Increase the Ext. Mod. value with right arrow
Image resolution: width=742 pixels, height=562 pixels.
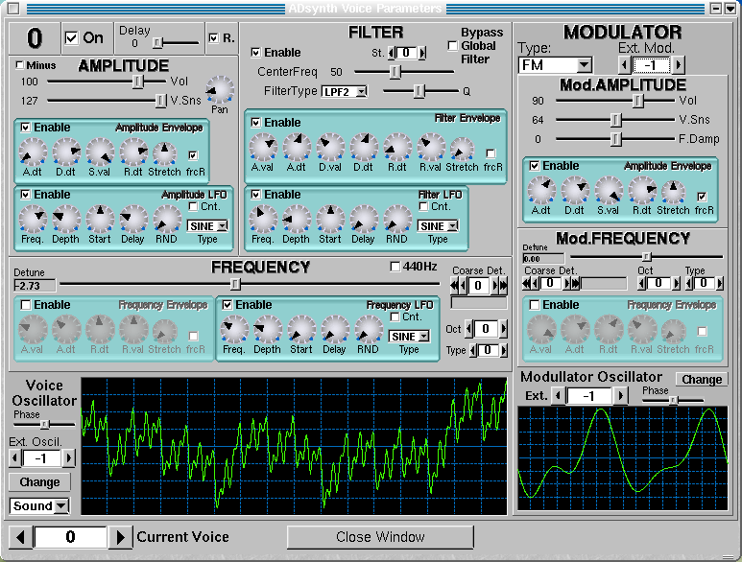(x=679, y=65)
